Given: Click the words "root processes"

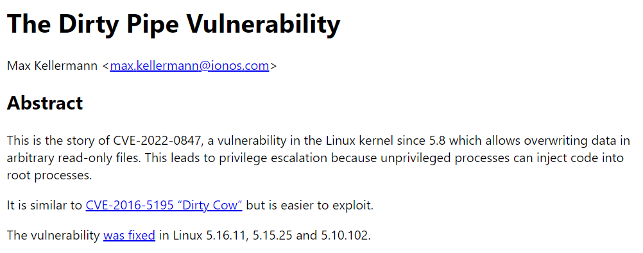Looking at the screenshot, I should tap(48, 175).
